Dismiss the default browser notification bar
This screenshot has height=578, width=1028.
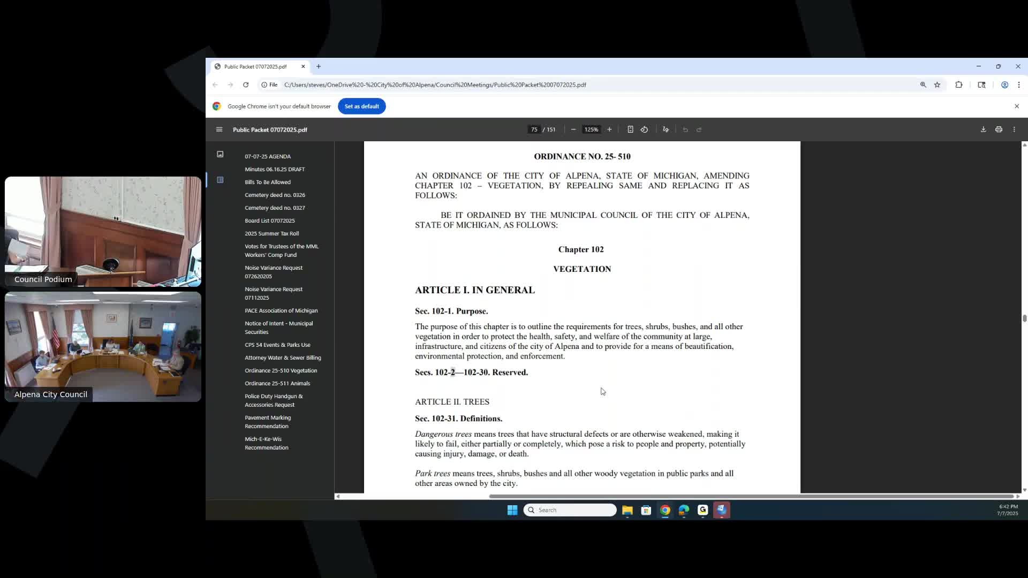pyautogui.click(x=1017, y=106)
